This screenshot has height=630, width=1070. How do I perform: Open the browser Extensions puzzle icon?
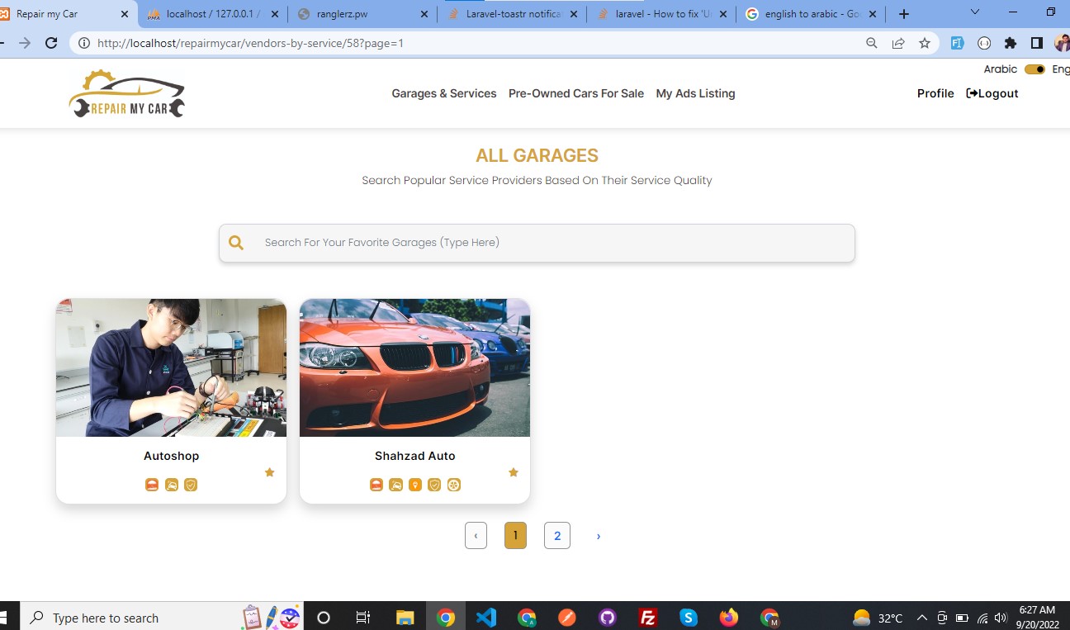click(1010, 43)
